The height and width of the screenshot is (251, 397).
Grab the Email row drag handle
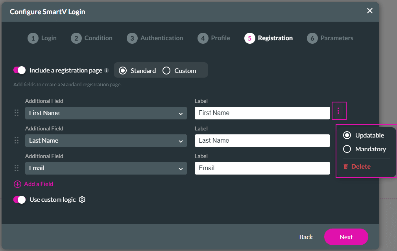coord(17,167)
